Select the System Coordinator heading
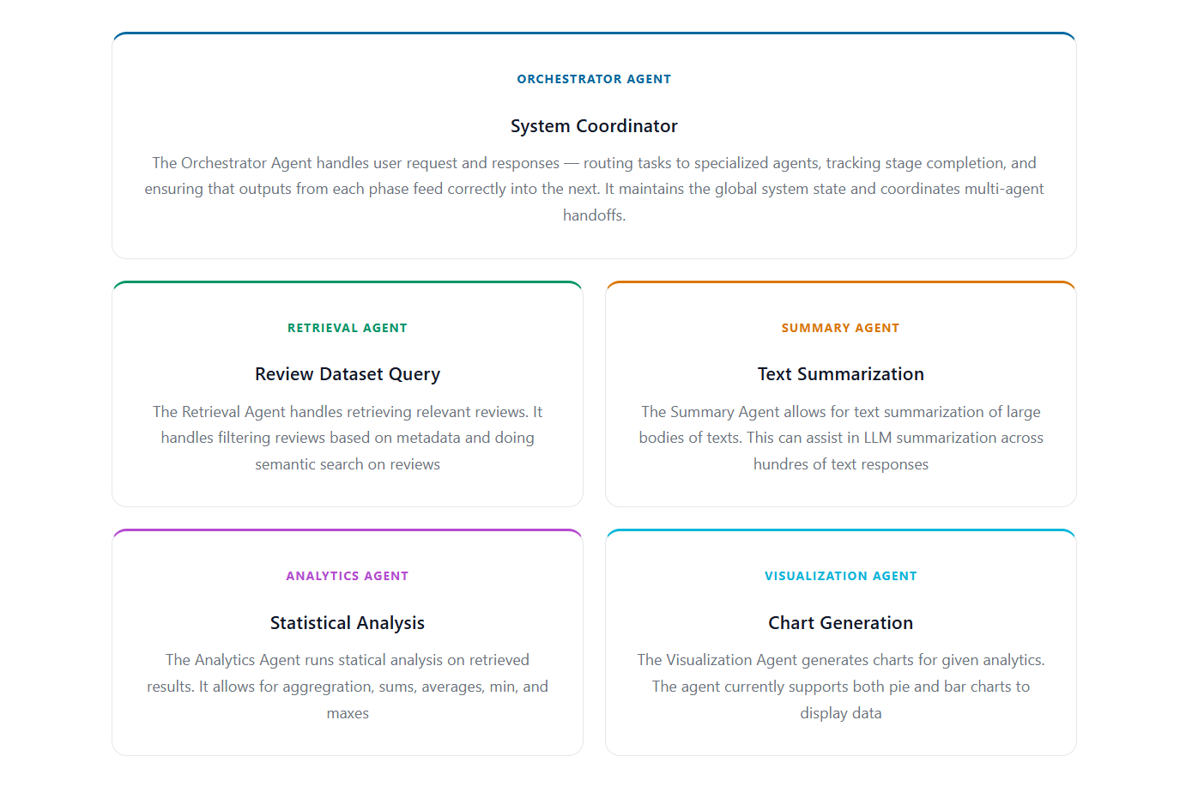The height and width of the screenshot is (799, 1204). tap(594, 126)
